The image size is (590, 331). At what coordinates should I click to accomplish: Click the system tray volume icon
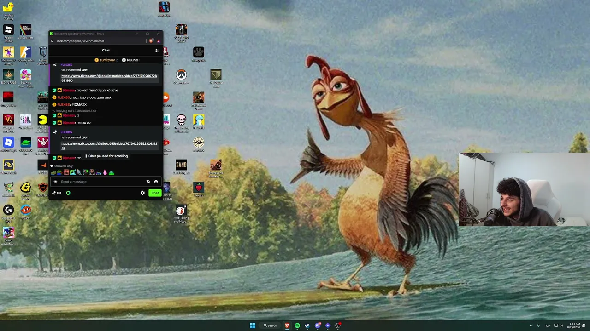[x=561, y=325]
